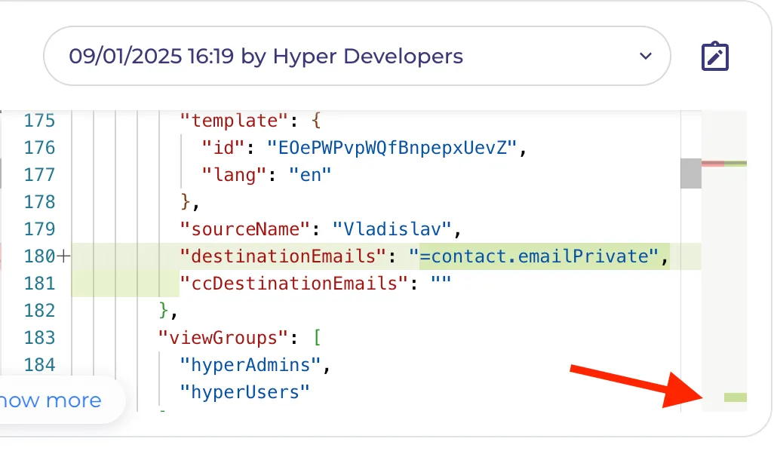Click the "=contact.emailPrivate" value
The height and width of the screenshot is (451, 774).
[x=533, y=256]
